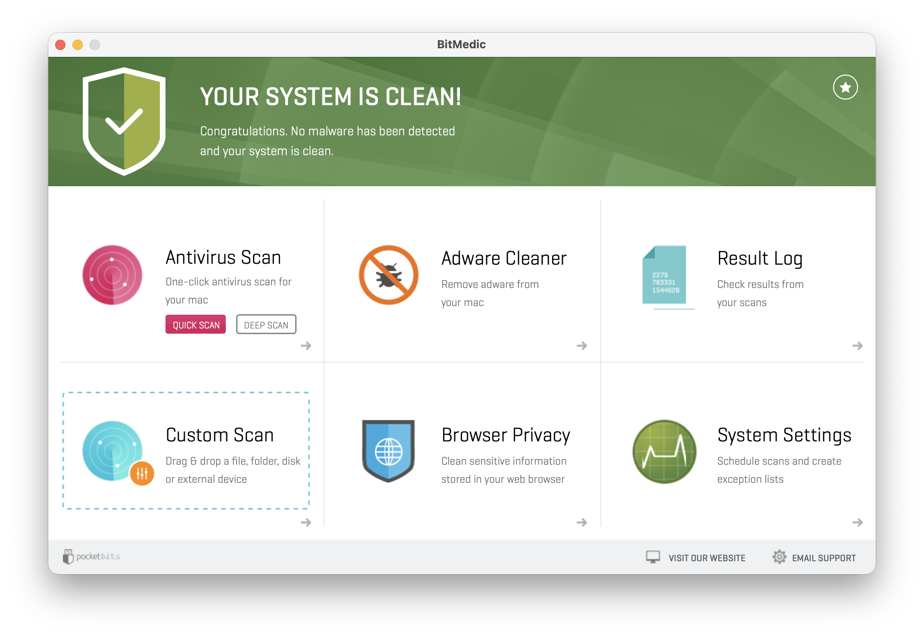Click the Browser Privacy shield icon
This screenshot has width=924, height=638.
point(388,451)
